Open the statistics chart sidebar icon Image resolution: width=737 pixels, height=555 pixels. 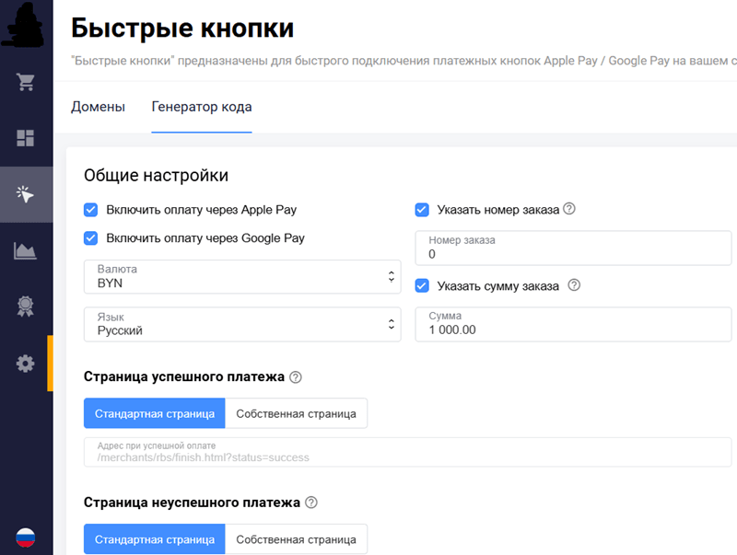tap(26, 250)
